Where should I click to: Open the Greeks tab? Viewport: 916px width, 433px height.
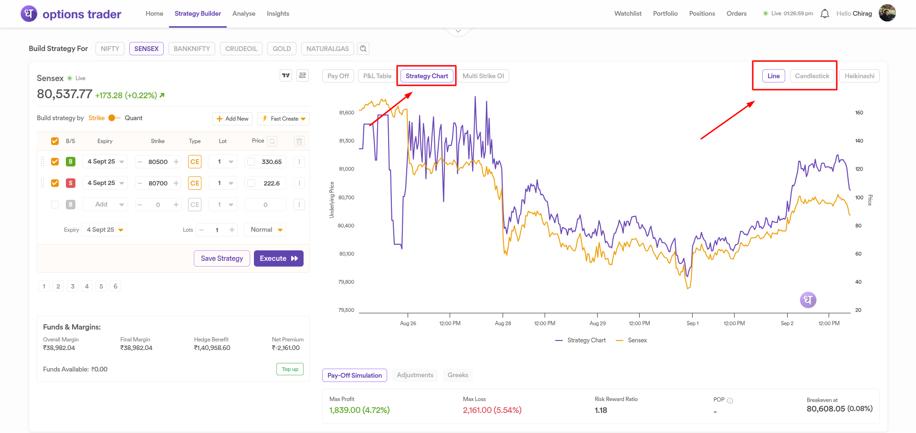point(457,375)
